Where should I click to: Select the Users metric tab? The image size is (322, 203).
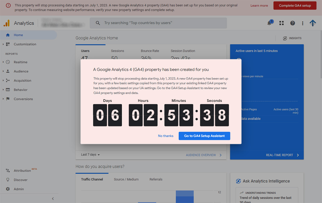(85, 51)
